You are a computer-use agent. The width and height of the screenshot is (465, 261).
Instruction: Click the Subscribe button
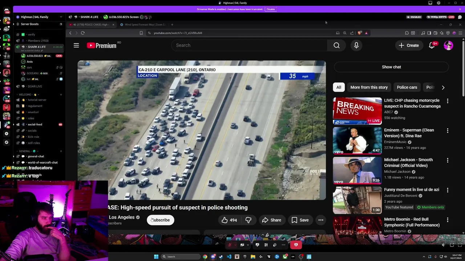click(x=161, y=220)
